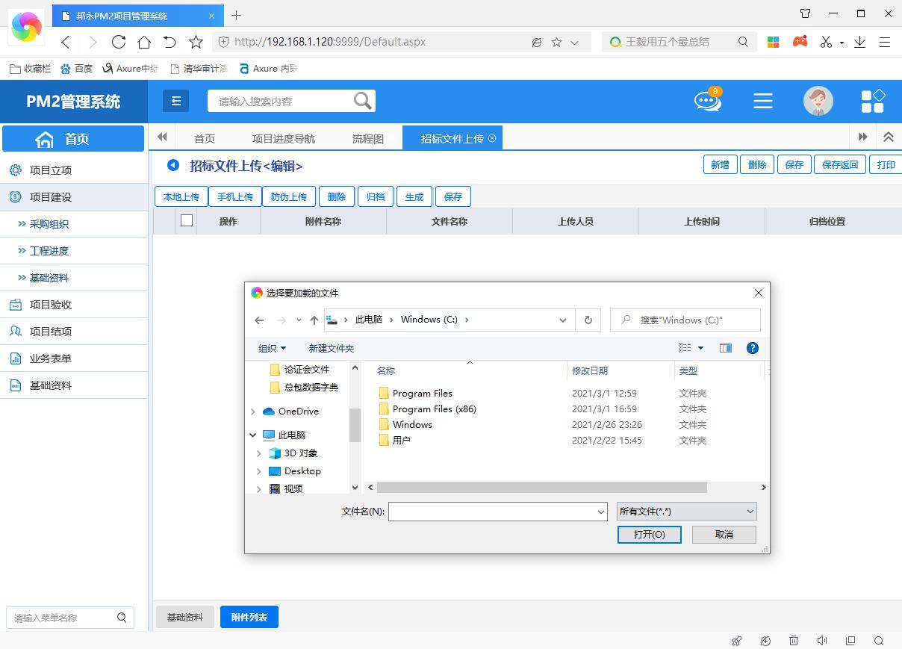Toggle the preview pane icon in dialog
902x649 pixels.
[725, 348]
